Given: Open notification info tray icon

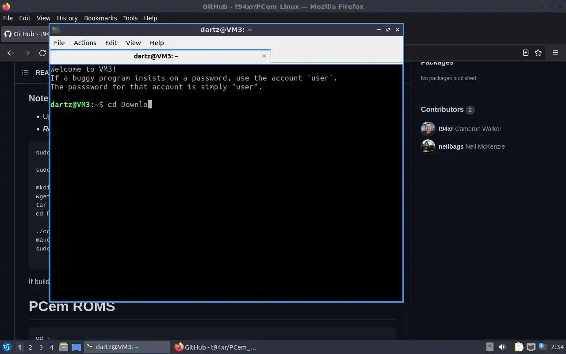Looking at the screenshot, I should [542, 346].
